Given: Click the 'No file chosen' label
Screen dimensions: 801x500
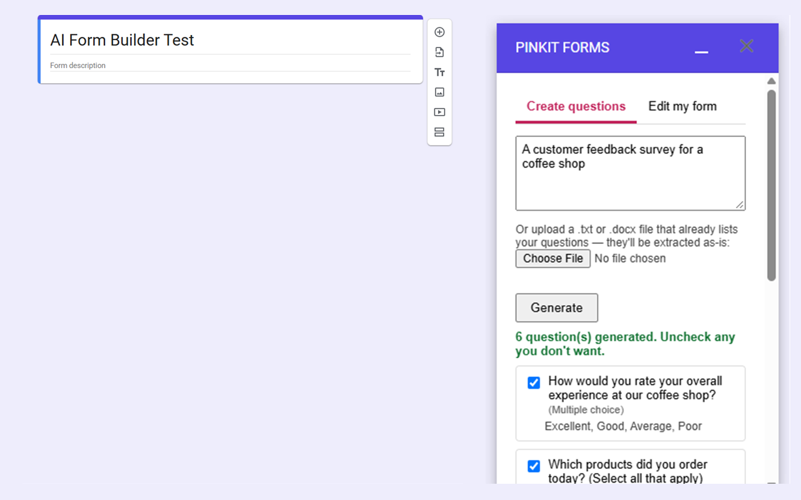Looking at the screenshot, I should (630, 259).
